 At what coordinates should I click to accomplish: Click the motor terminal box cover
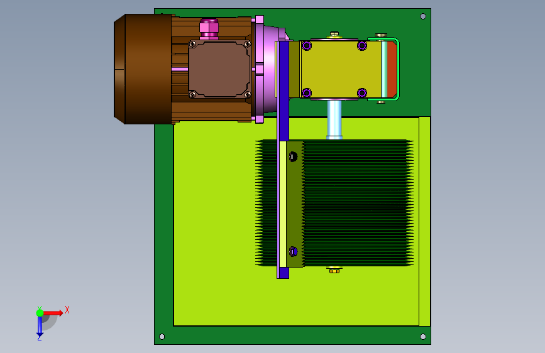point(219,69)
